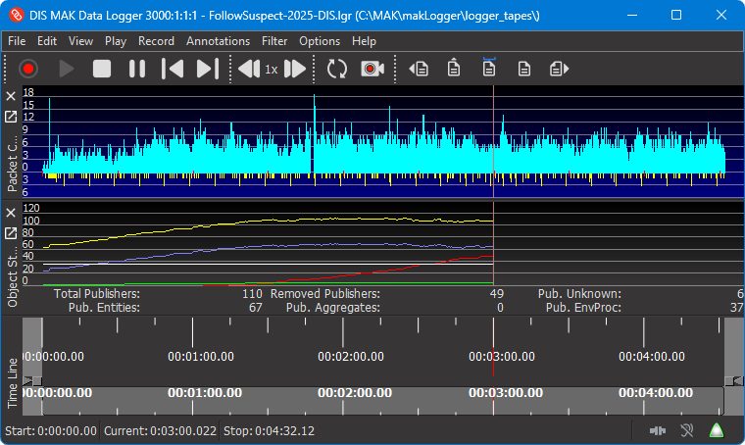The image size is (745, 445).
Task: Close the Packet Count graph panel
Action: pos(11,96)
